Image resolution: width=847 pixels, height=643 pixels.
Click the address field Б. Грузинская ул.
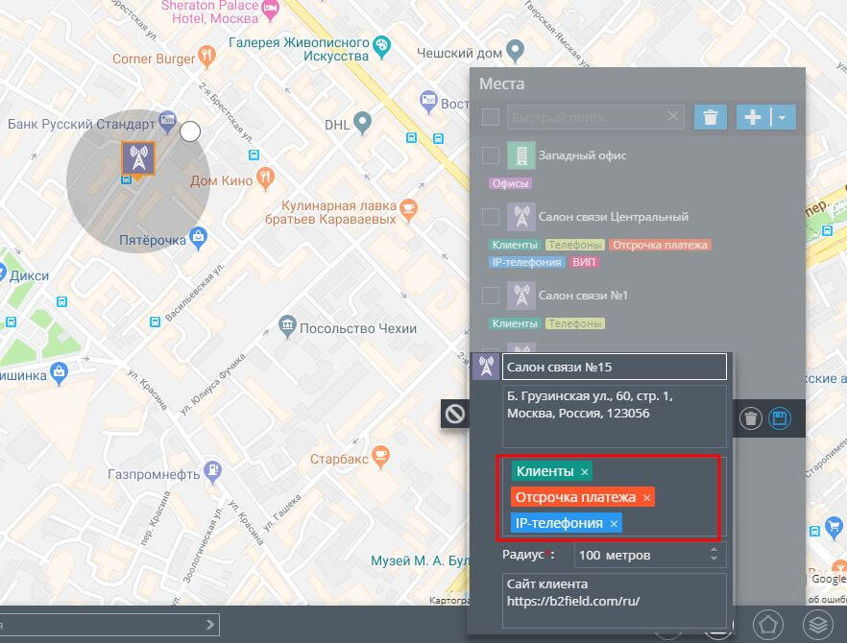click(615, 417)
